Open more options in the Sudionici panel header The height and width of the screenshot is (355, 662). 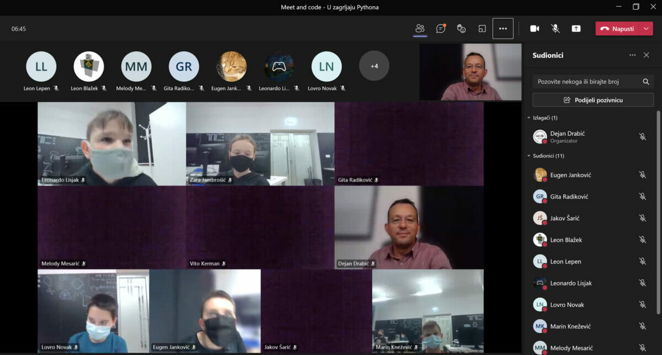pyautogui.click(x=632, y=55)
